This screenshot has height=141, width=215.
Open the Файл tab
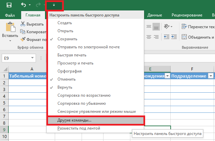[10, 15]
